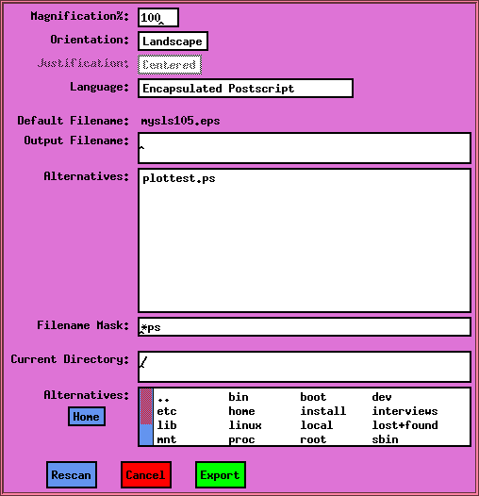Click the red Cancel button

click(x=146, y=475)
